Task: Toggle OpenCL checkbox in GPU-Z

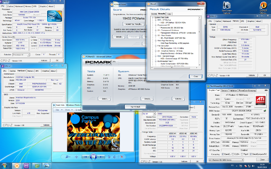Action: pyautogui.click(x=222, y=154)
